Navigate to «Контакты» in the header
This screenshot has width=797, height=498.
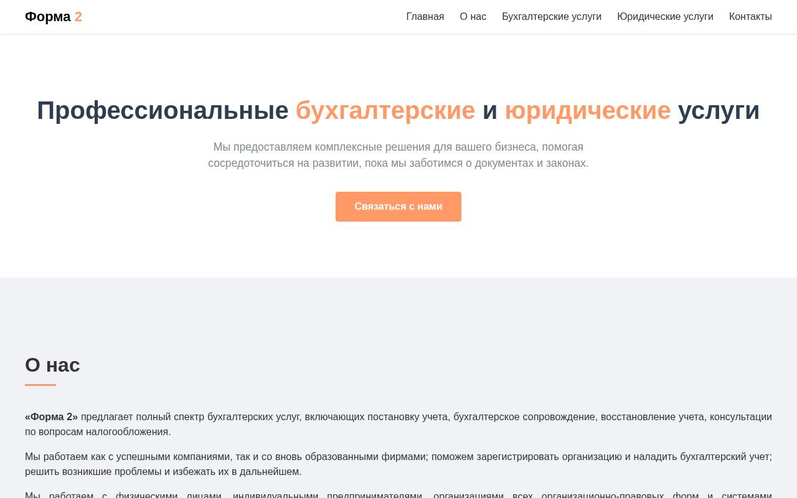tap(750, 17)
